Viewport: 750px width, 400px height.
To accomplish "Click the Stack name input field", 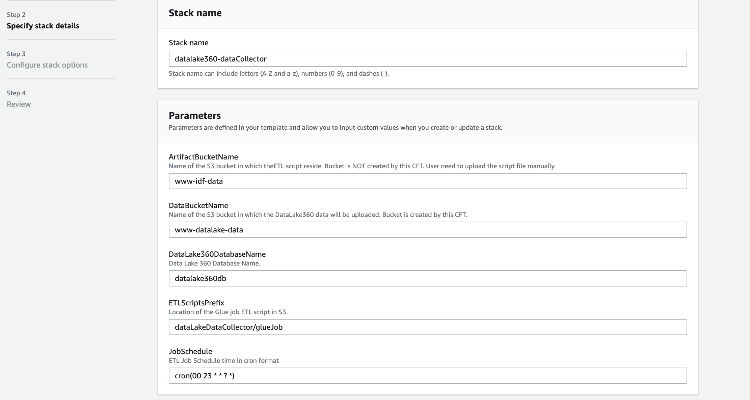I will [427, 59].
